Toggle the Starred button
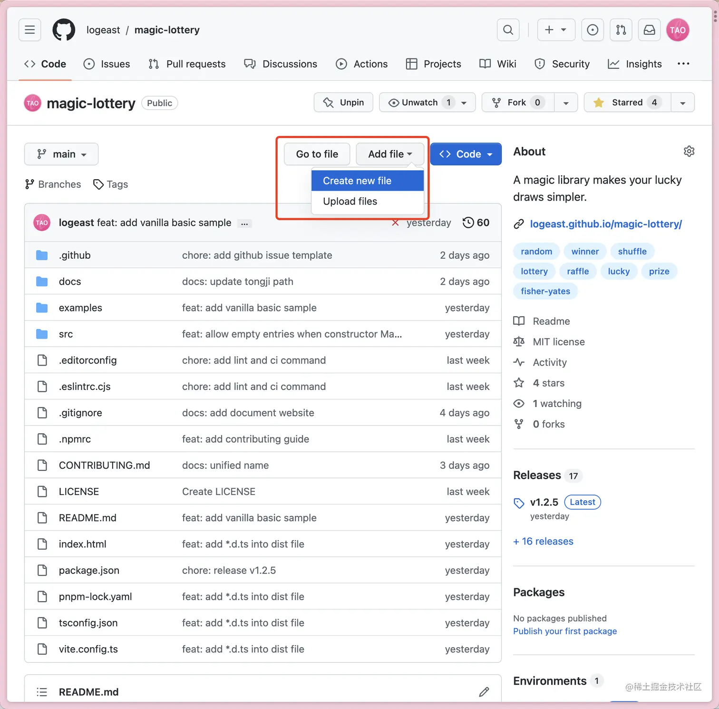 627,102
